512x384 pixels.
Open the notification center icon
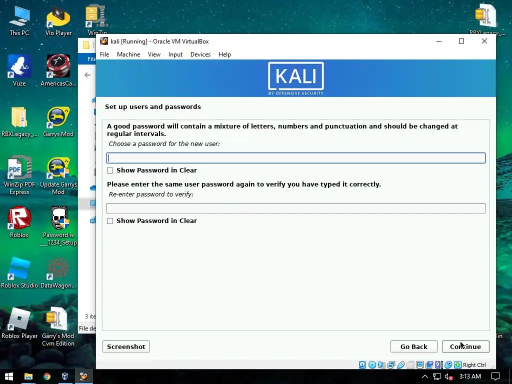pyautogui.click(x=495, y=376)
